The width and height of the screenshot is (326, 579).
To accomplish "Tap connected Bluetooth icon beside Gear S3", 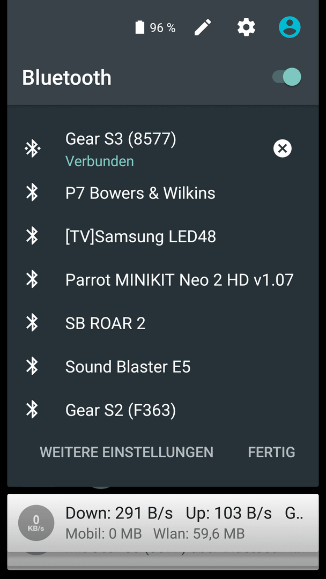I will coord(32,149).
